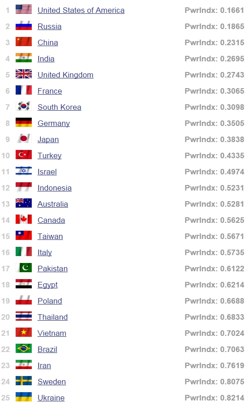The image size is (248, 406).
Task: Click the Taiwan link
Action: (x=50, y=236)
